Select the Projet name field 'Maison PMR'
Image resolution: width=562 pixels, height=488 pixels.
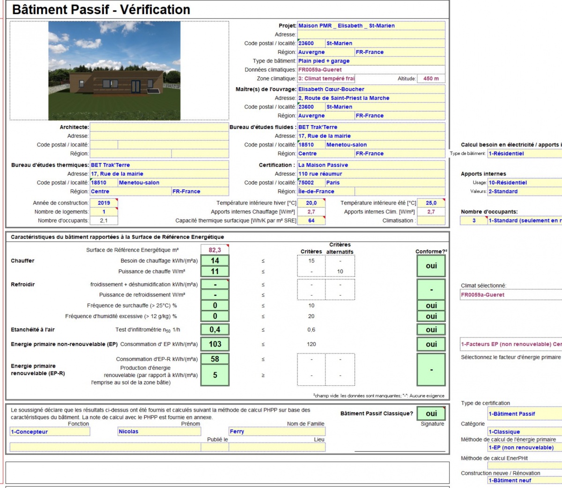click(x=371, y=26)
